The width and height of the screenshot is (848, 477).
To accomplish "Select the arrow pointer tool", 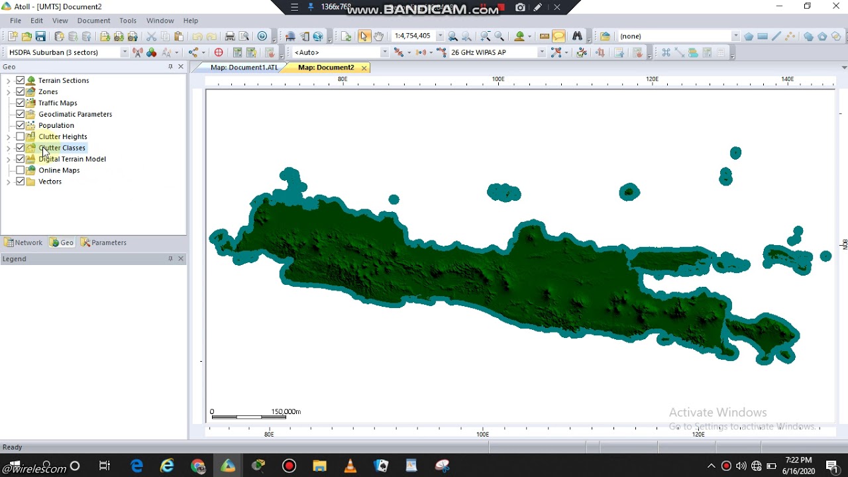I will [364, 36].
